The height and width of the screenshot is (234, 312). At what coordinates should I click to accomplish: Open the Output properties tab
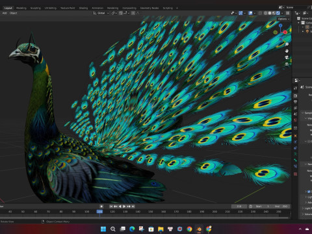(x=295, y=101)
